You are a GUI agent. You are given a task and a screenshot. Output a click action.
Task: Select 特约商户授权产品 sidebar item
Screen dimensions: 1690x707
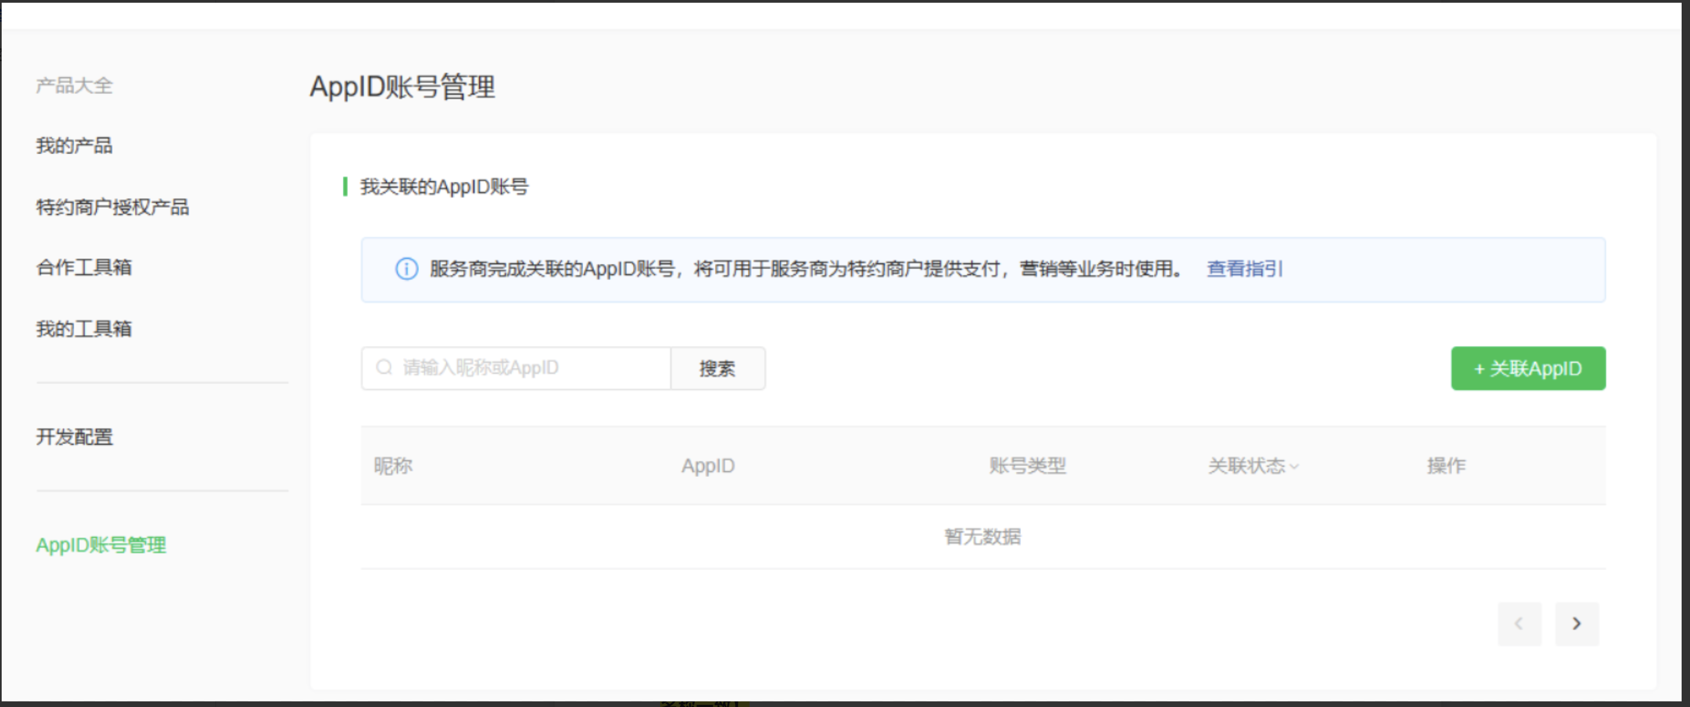(x=112, y=207)
